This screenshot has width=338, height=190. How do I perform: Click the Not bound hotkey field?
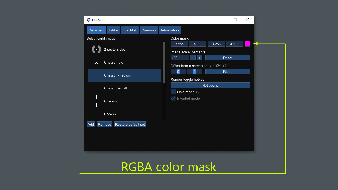point(210,85)
